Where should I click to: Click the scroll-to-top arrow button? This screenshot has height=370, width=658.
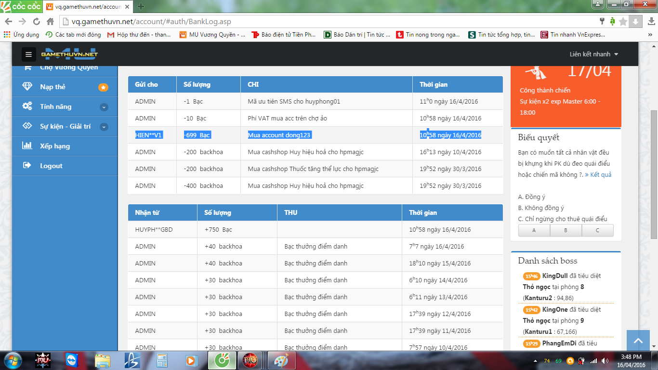click(x=638, y=341)
